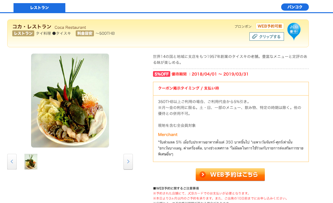Click the JCB優待 map pin icon
The height and width of the screenshot is (203, 333).
coord(294,31)
